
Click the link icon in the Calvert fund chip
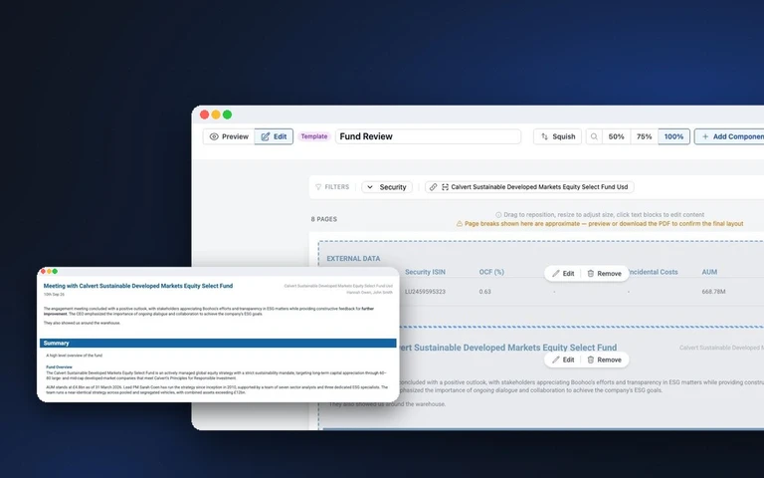click(x=433, y=187)
